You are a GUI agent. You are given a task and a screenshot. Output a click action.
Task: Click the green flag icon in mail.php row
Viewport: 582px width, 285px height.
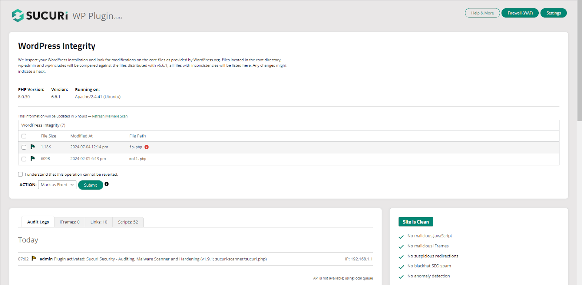(x=33, y=158)
